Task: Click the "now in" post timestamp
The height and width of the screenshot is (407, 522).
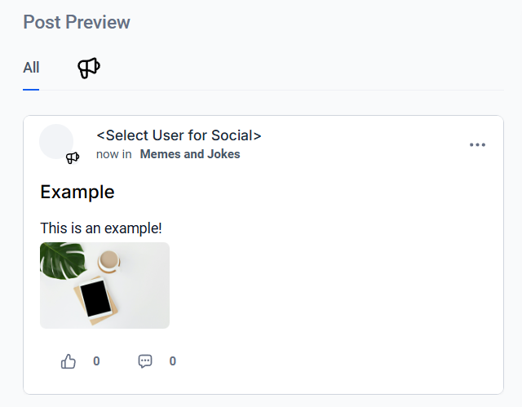Action: coord(113,154)
